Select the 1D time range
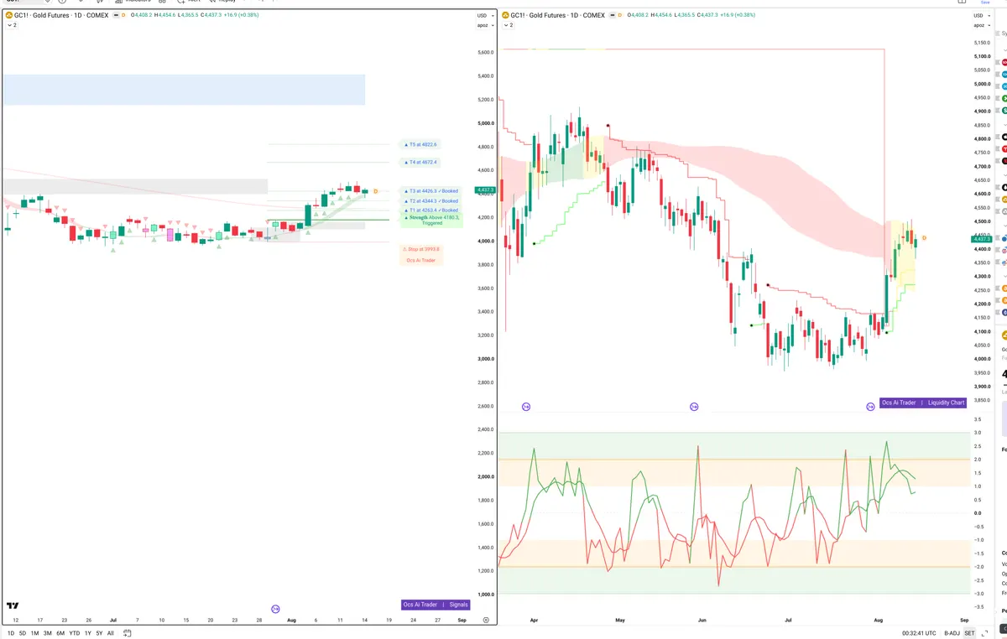The image size is (1007, 639). point(11,633)
